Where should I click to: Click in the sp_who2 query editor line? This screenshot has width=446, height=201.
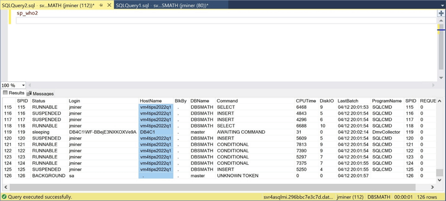point(28,13)
